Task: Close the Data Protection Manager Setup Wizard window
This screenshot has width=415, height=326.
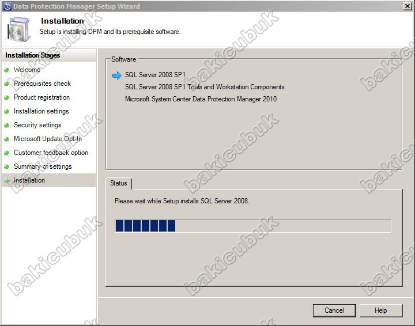Action: click(x=407, y=6)
